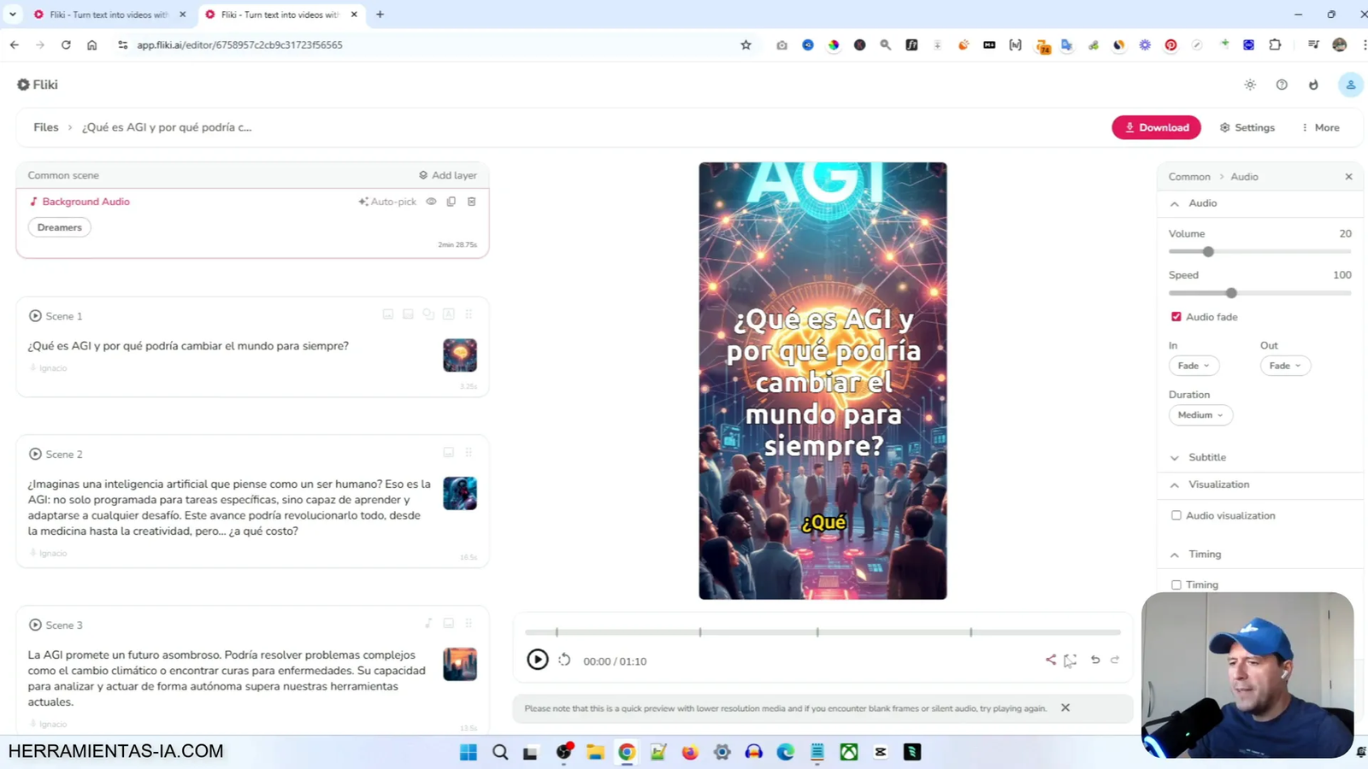Click the Download button
This screenshot has height=769, width=1368.
pos(1156,126)
